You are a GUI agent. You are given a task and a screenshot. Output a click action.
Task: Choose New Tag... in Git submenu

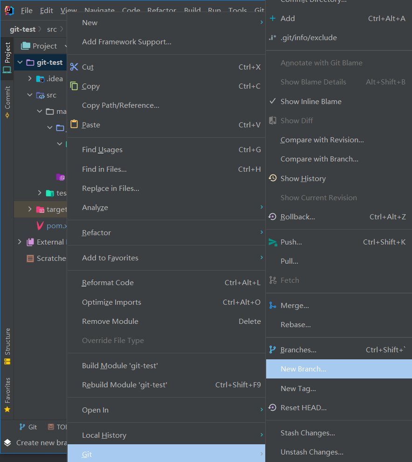(339, 389)
